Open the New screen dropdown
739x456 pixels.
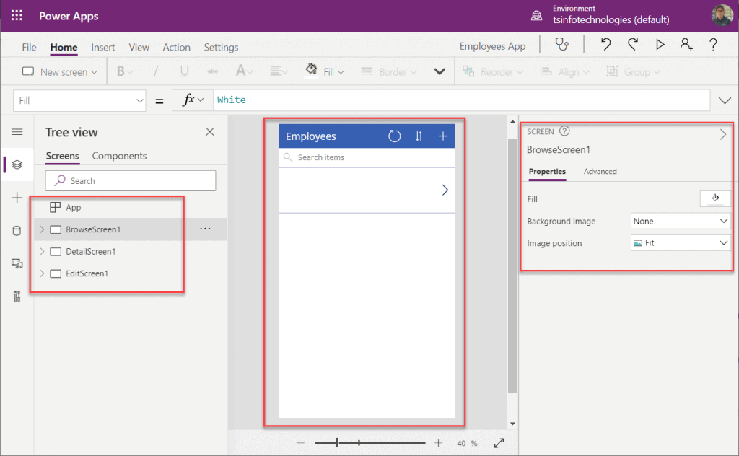point(60,71)
